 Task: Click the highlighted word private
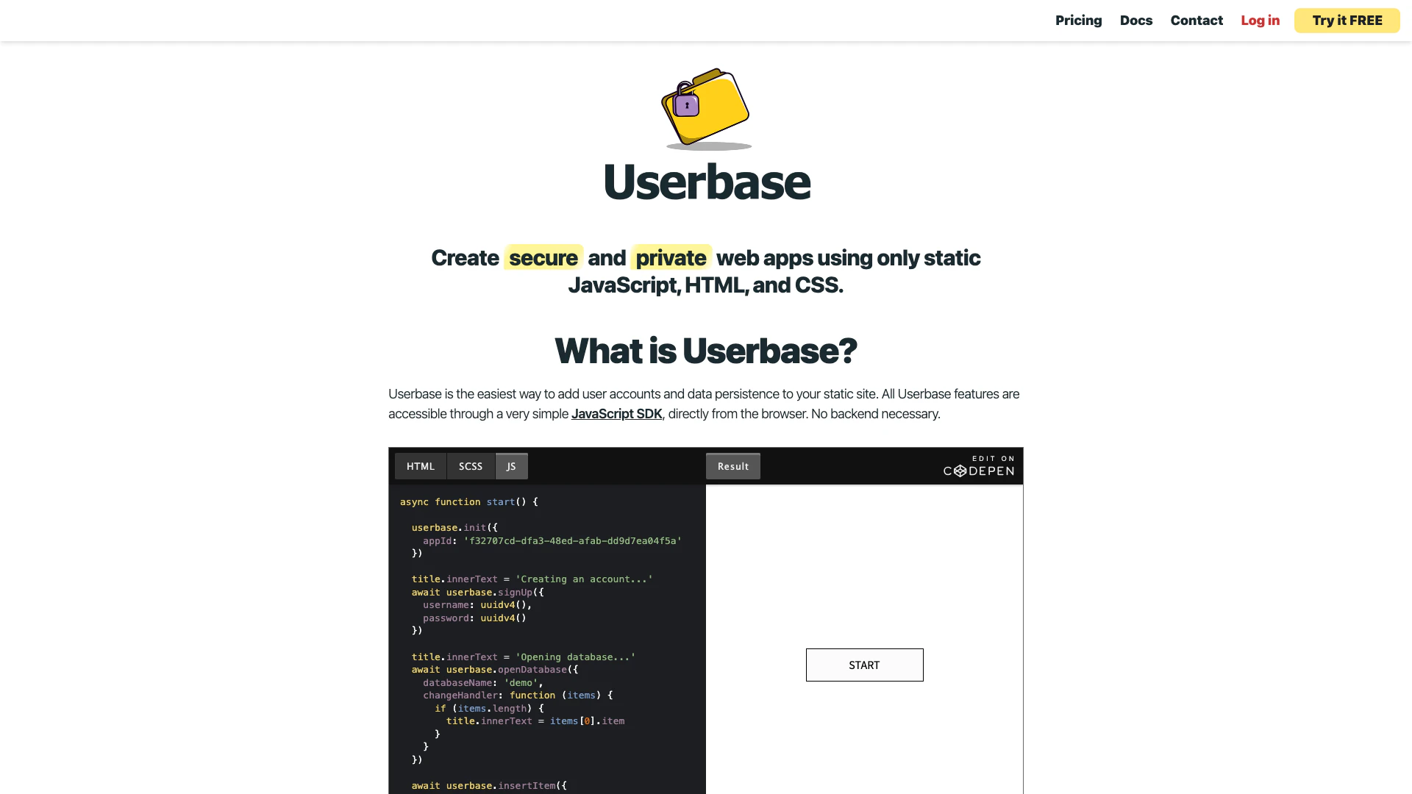coord(671,258)
